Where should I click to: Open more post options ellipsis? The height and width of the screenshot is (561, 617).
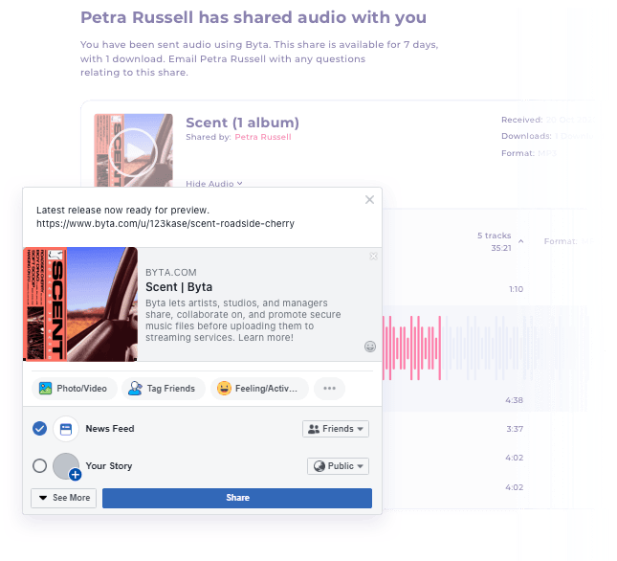pyautogui.click(x=329, y=389)
